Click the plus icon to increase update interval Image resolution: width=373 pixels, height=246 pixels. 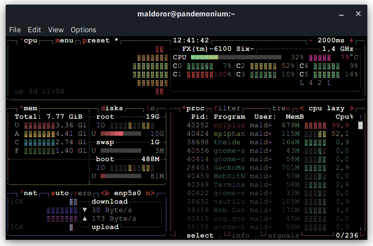352,41
